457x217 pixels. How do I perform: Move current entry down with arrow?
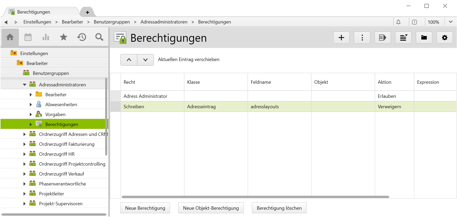tap(145, 60)
